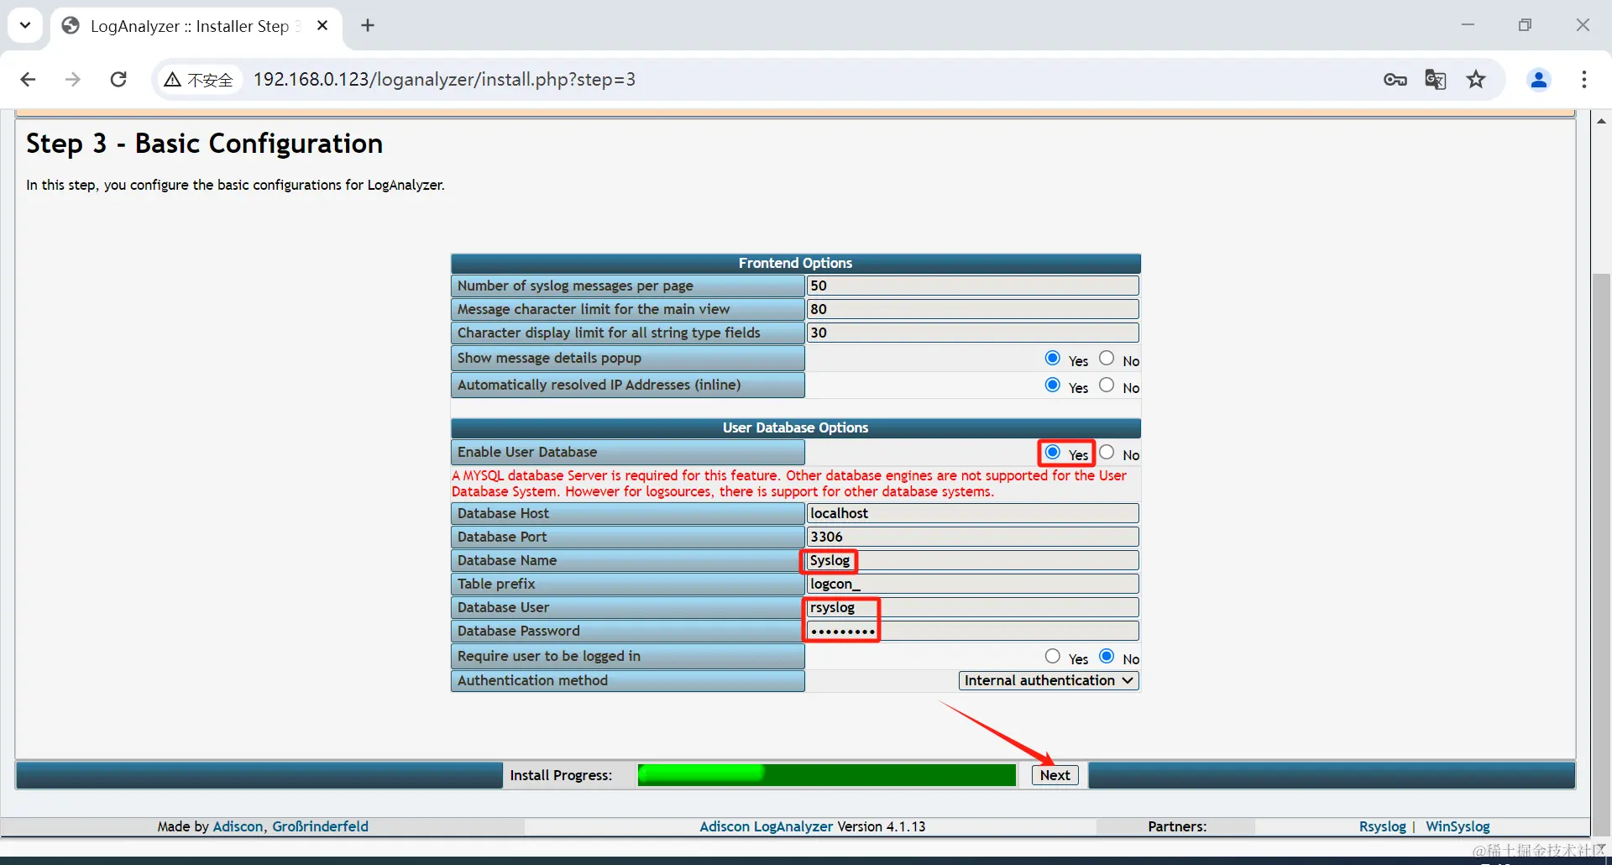
Task: Enable User Database by selecting Yes
Action: point(1052,453)
